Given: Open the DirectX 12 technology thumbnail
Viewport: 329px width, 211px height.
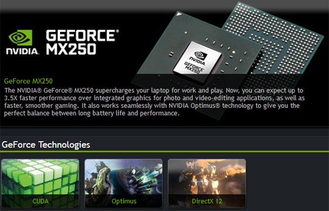Looking at the screenshot, I should pos(207,184).
